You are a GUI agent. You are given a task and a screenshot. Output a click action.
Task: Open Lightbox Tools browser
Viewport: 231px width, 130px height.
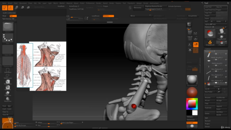coord(216,24)
